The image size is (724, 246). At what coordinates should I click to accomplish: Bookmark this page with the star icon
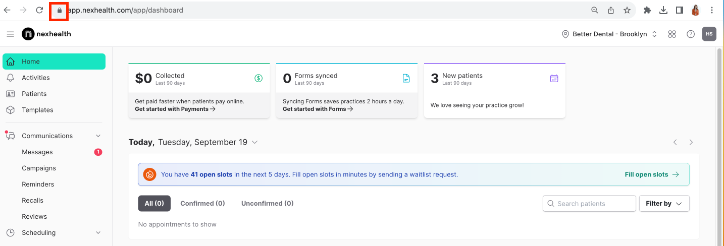[x=627, y=10]
